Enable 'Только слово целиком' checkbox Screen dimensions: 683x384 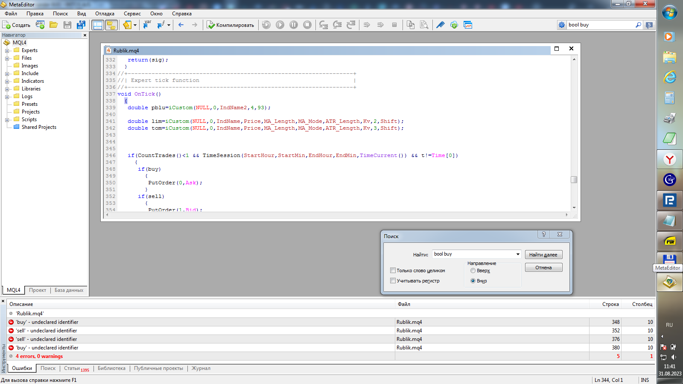click(393, 271)
